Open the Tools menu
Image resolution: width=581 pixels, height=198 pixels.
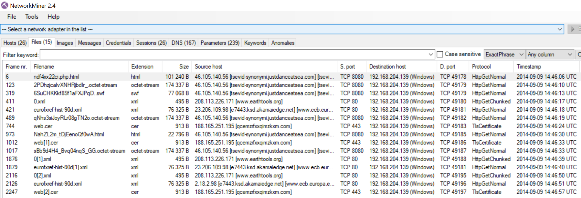(32, 17)
